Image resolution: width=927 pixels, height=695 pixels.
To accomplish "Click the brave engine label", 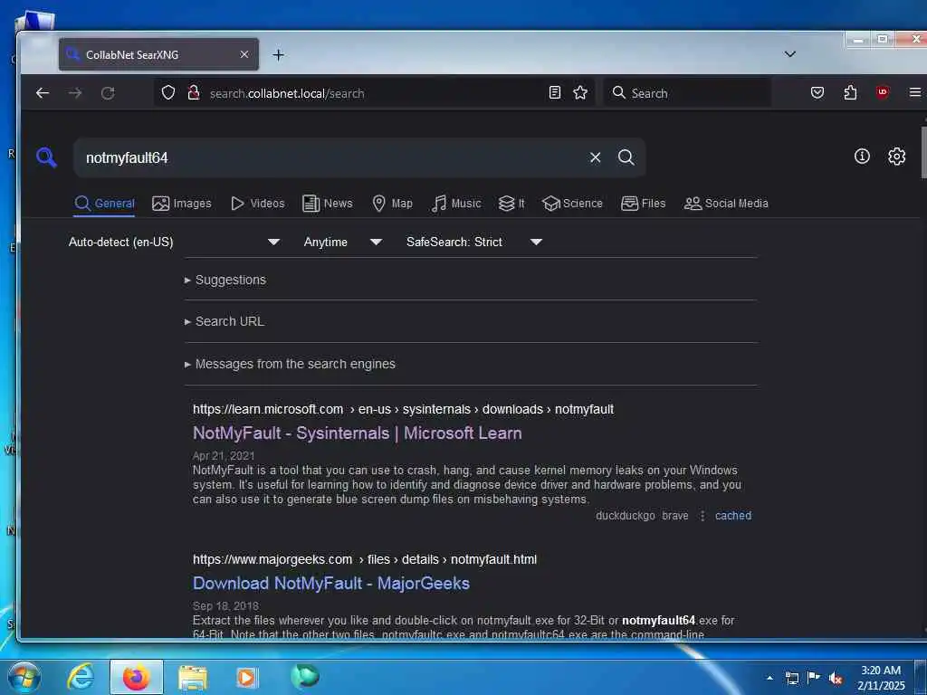I will click(x=675, y=515).
